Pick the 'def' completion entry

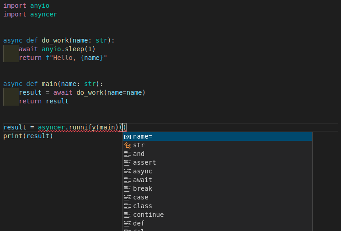(139, 224)
